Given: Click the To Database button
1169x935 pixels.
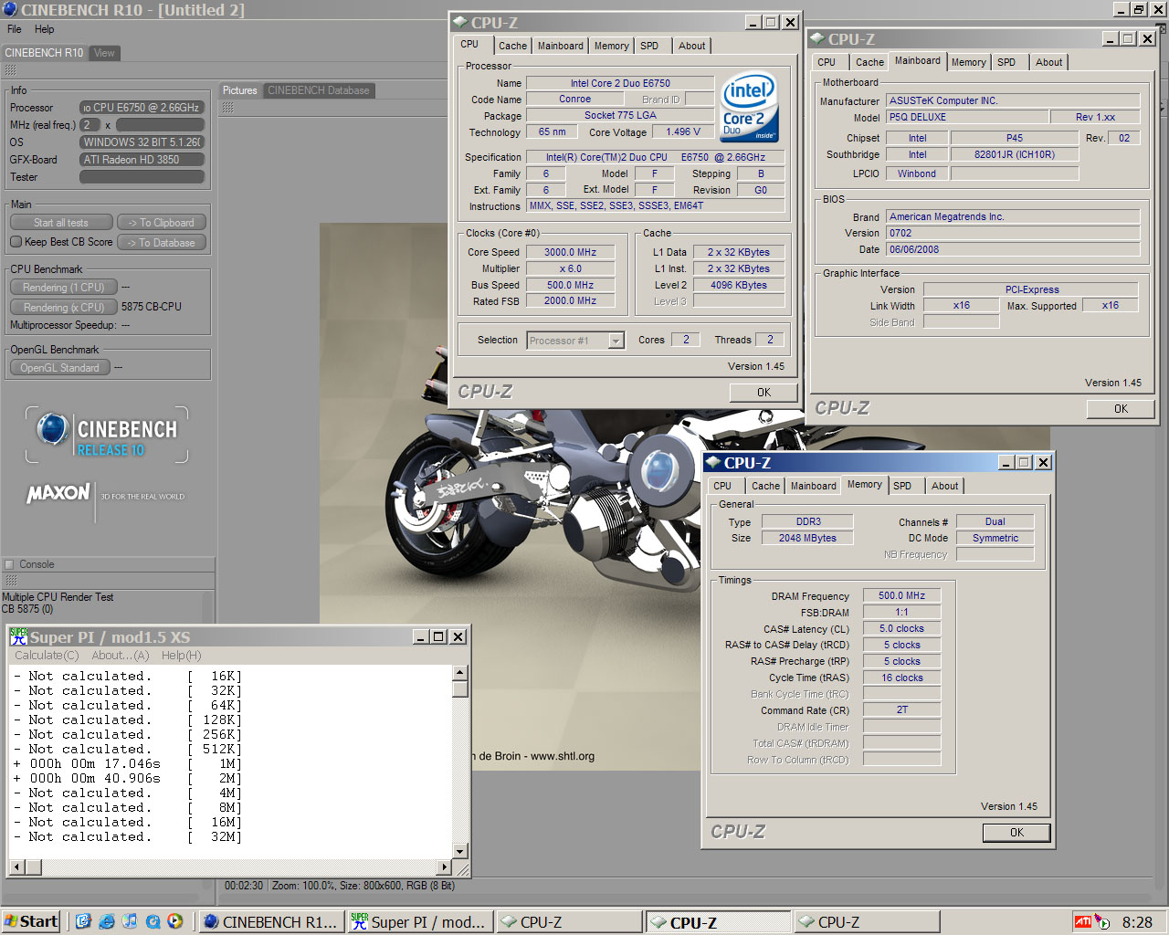Looking at the screenshot, I should point(162,243).
